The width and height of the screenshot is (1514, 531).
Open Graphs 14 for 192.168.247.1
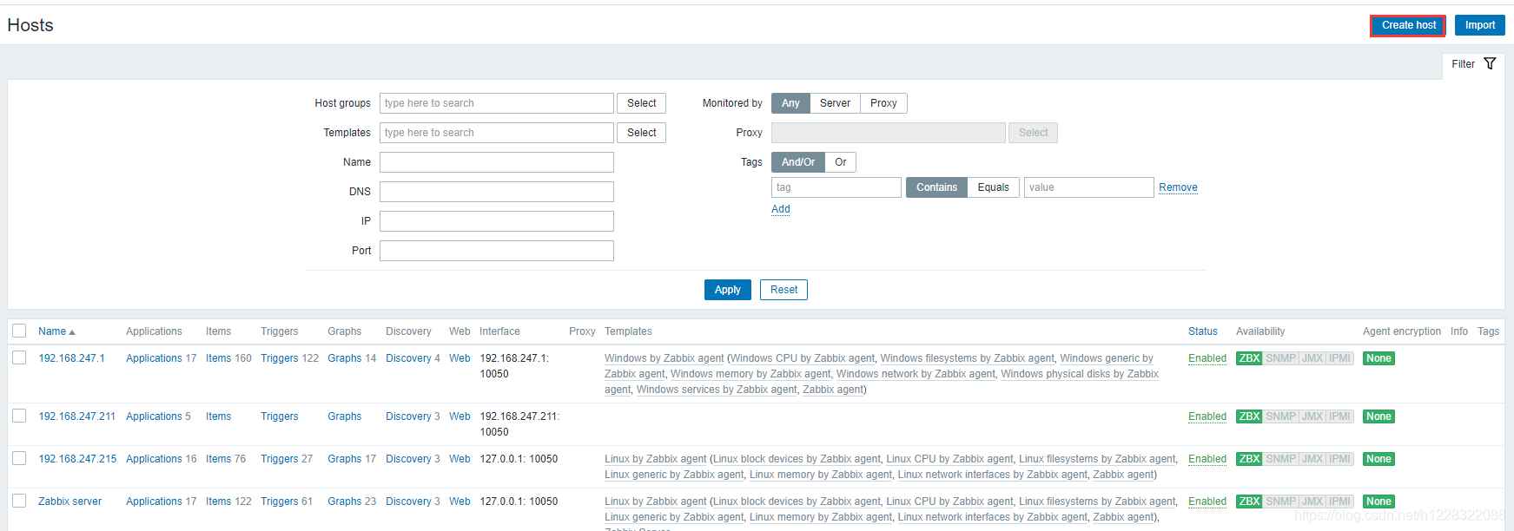[x=345, y=358]
